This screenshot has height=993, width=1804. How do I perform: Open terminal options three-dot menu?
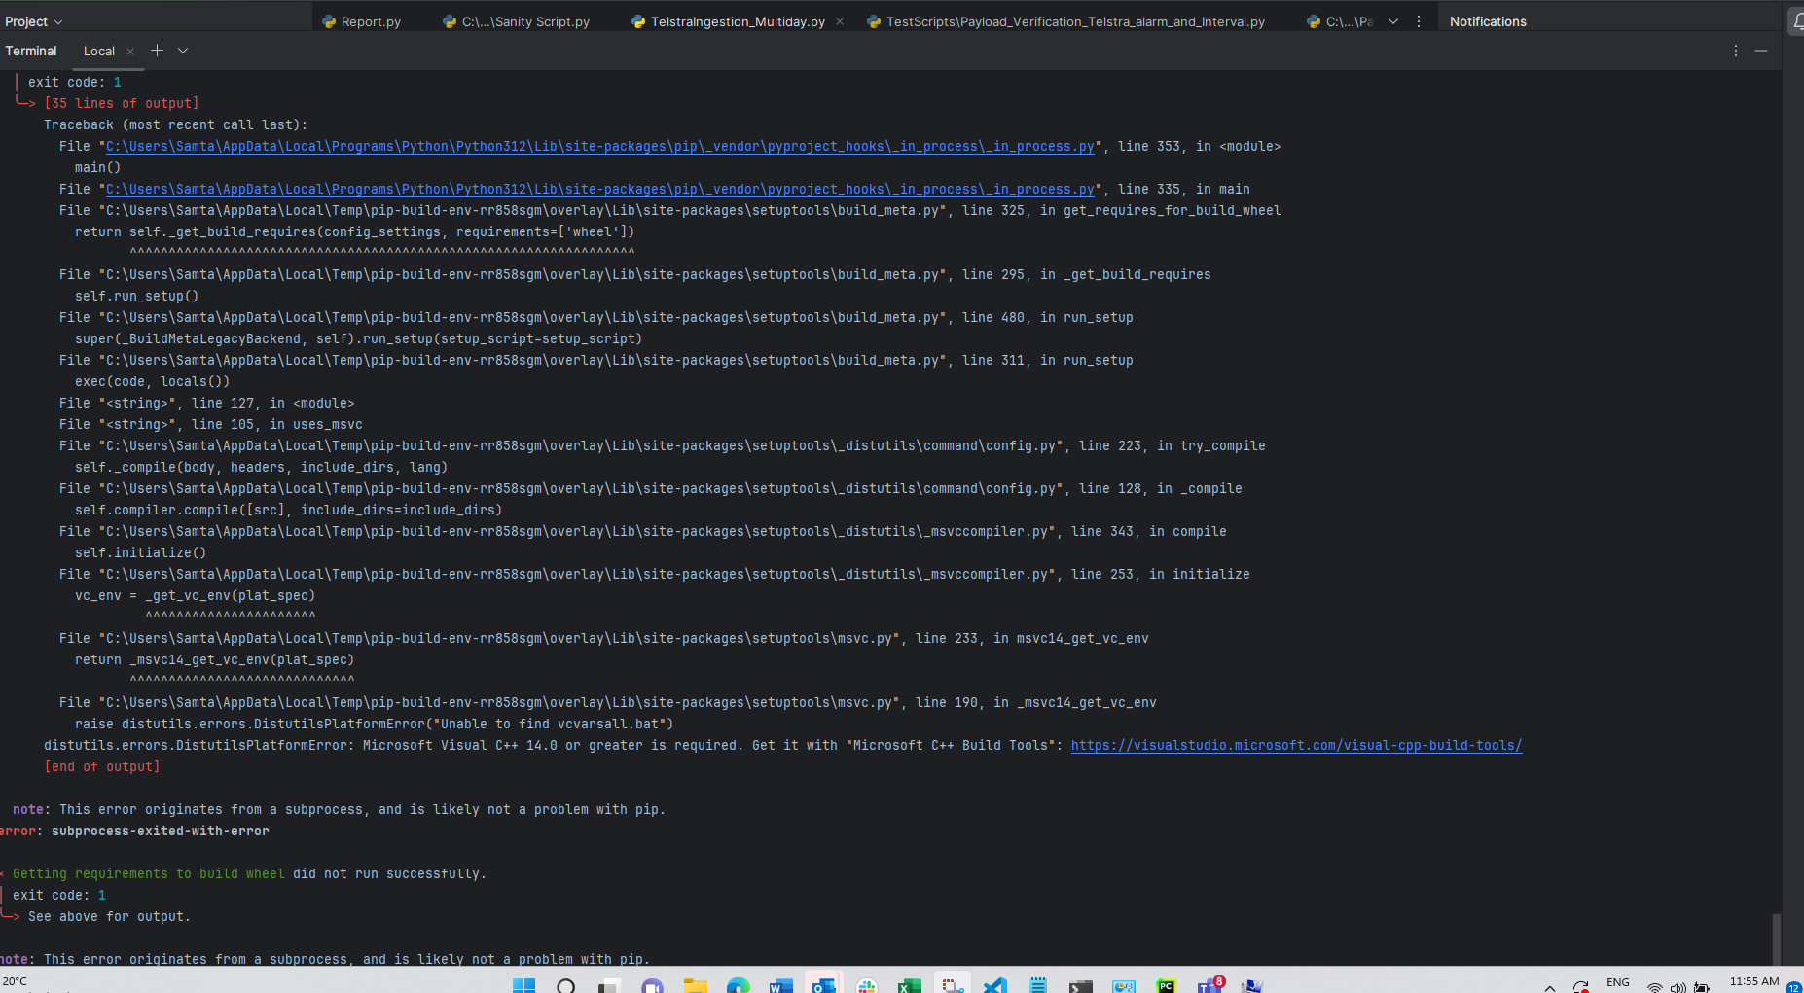point(1736,51)
